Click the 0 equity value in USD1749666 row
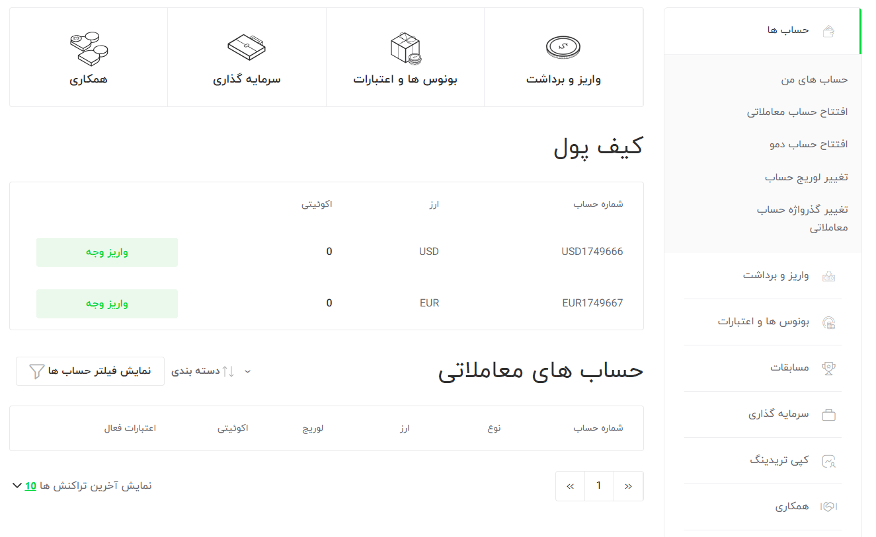 [x=329, y=252]
